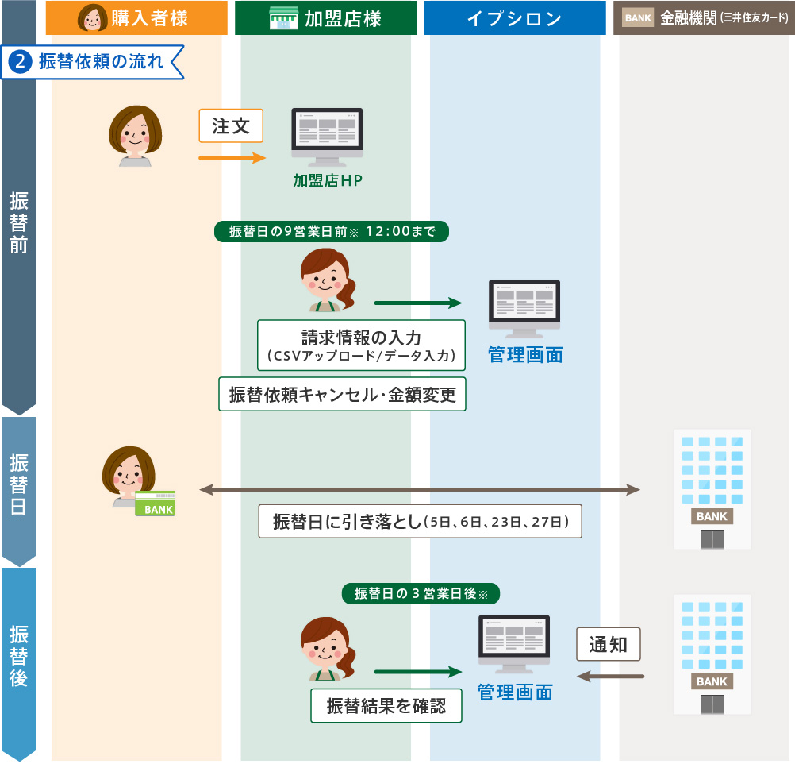This screenshot has height=764, width=795.
Task: Click the 加盟店HP computer monitor icon
Action: 327,137
